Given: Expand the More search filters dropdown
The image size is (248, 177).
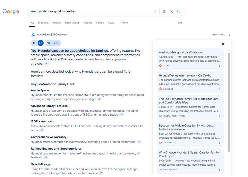Looking at the screenshot, I should coord(123,23).
